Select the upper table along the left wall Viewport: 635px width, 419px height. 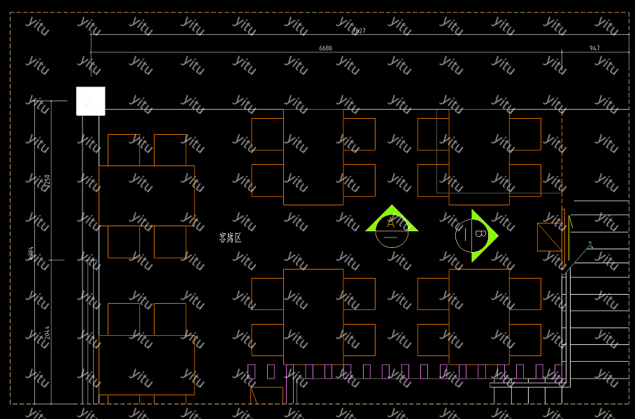pyautogui.click(x=147, y=196)
